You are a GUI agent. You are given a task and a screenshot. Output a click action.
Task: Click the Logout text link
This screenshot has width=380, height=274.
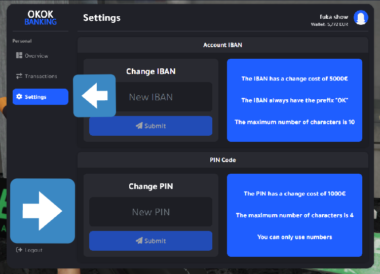click(x=33, y=250)
